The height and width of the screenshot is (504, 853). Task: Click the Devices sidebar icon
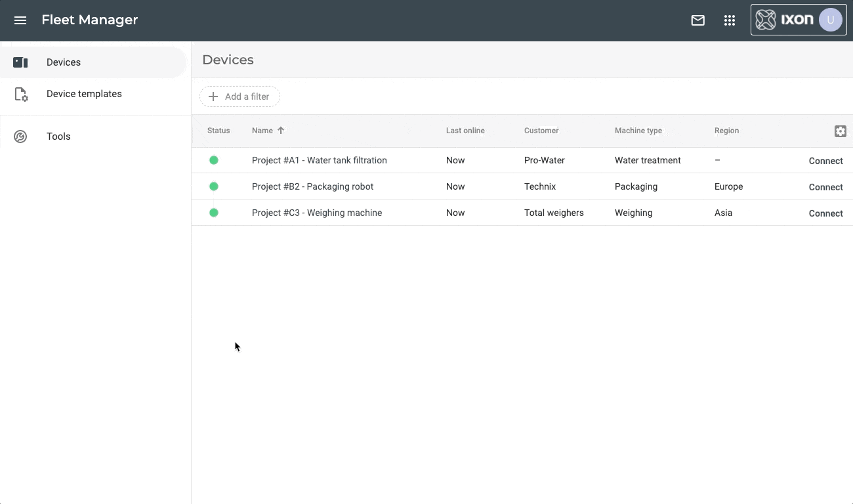click(x=20, y=62)
